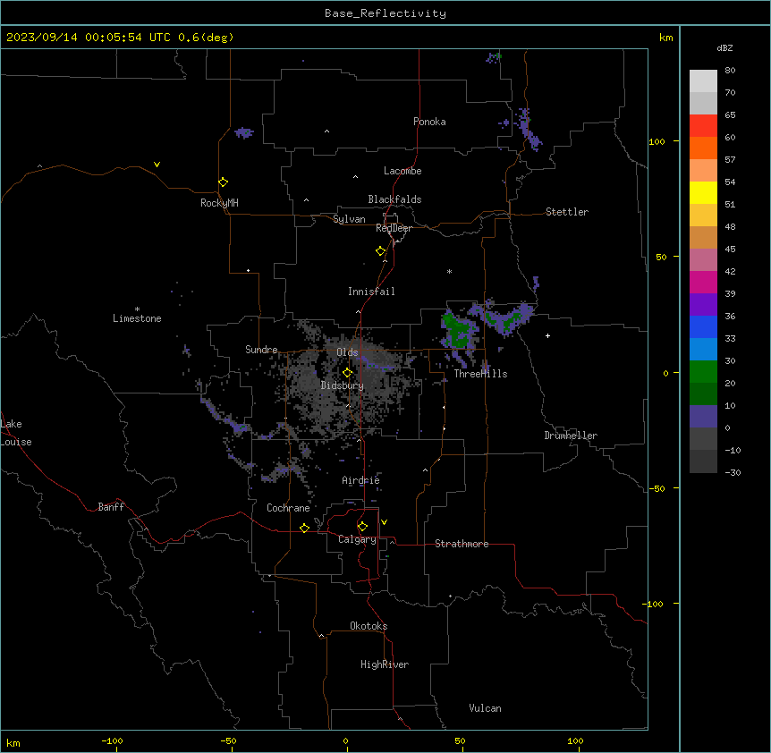The height and width of the screenshot is (753, 771).
Task: Click the yellow V marker northeast of Calgary
Action: [384, 522]
